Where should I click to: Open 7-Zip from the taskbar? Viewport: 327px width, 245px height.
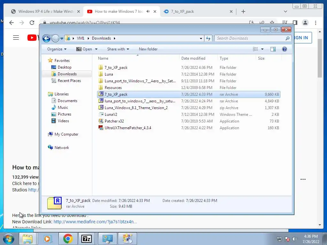click(x=87, y=239)
